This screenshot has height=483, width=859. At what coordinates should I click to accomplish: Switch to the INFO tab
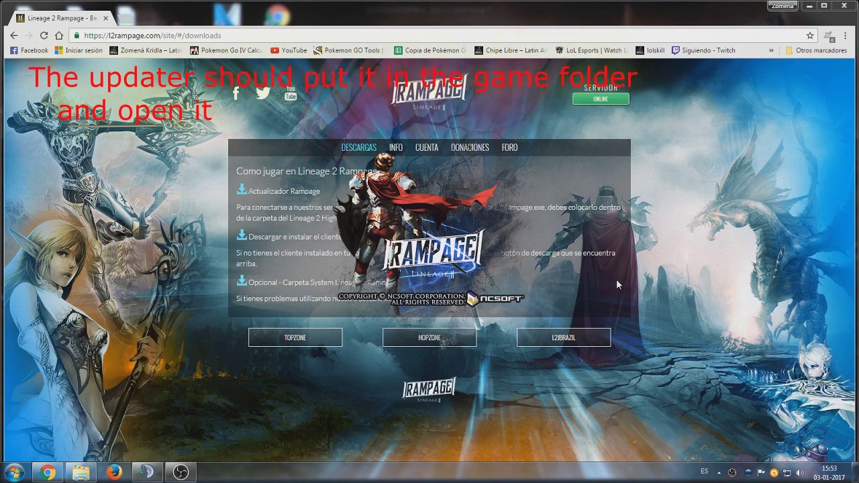(x=396, y=148)
